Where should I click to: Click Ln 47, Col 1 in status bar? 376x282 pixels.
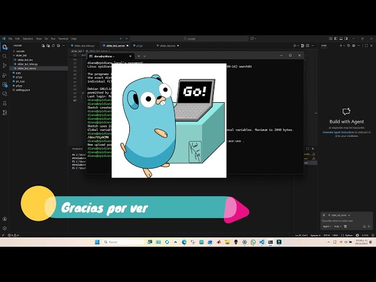pyautogui.click(x=301, y=235)
